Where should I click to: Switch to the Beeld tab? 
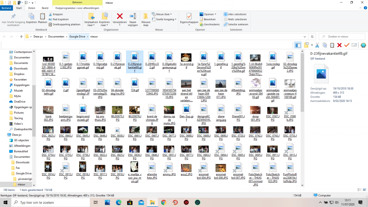click(x=45, y=8)
